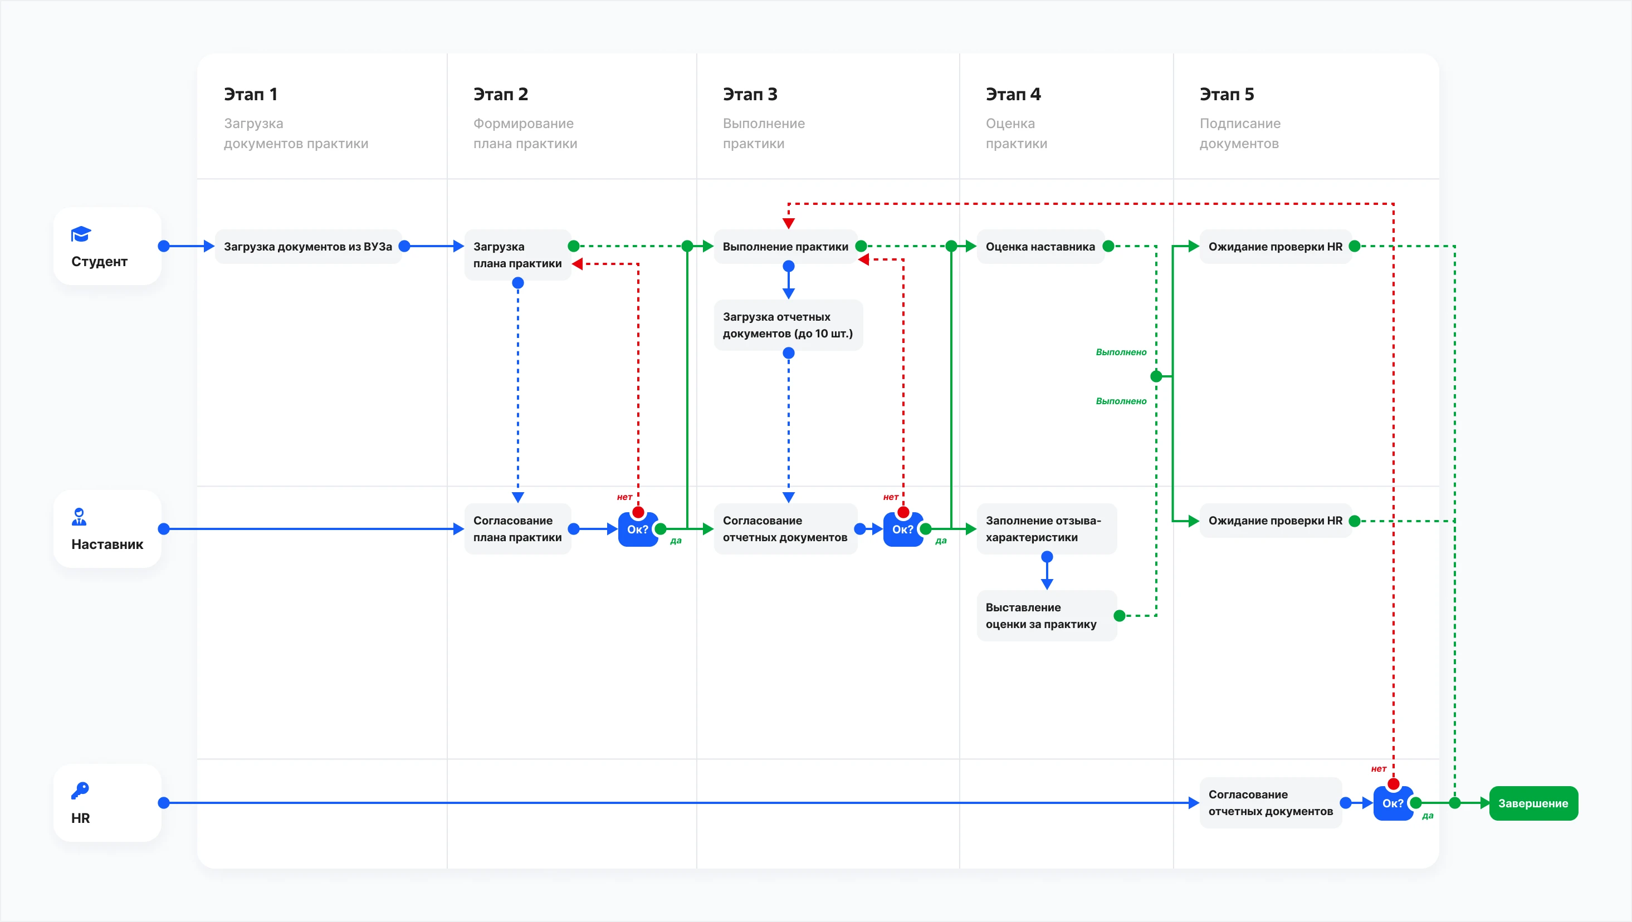The height and width of the screenshot is (922, 1632).
Task: Click the green Завершение button
Action: click(x=1533, y=803)
